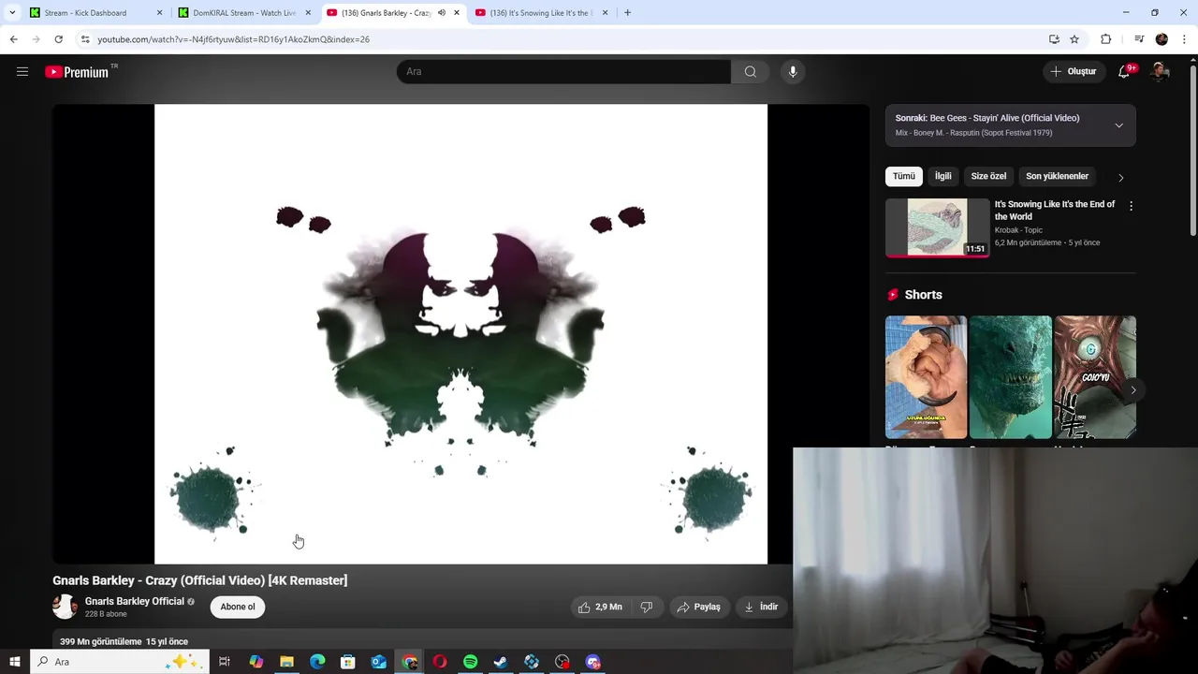Open Gnarls Barkley Official channel link
Image resolution: width=1198 pixels, height=674 pixels.
(x=134, y=602)
